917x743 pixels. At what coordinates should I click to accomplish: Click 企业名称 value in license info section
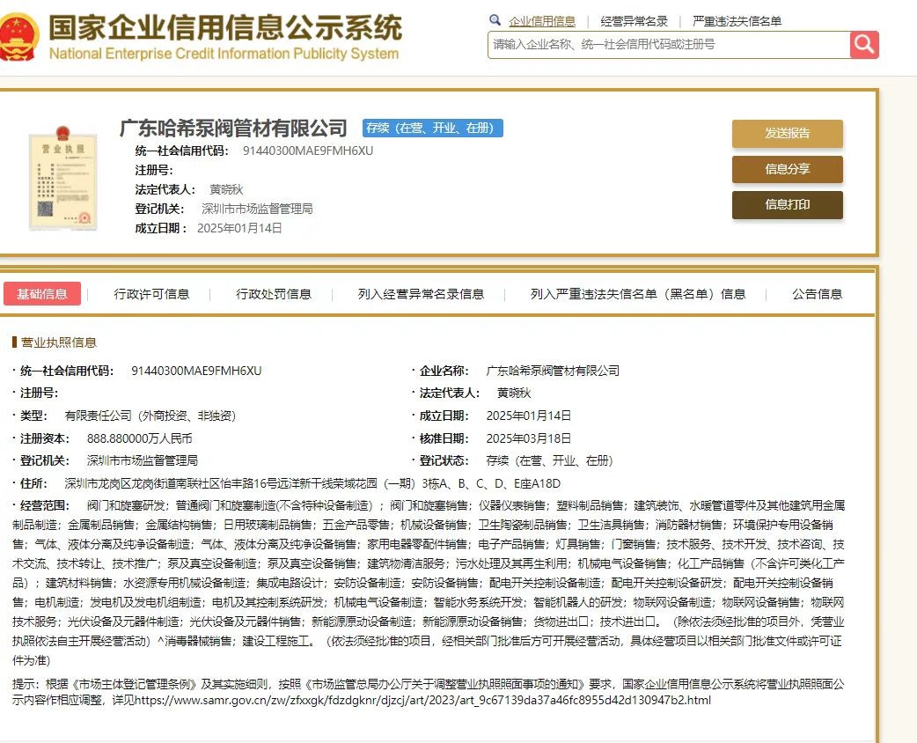point(553,371)
